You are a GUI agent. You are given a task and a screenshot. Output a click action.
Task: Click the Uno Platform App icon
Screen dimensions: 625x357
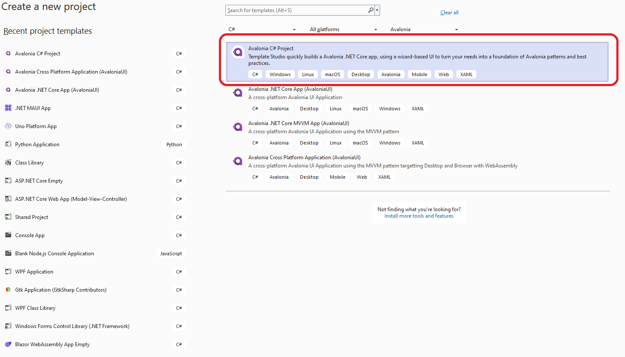(x=8, y=126)
